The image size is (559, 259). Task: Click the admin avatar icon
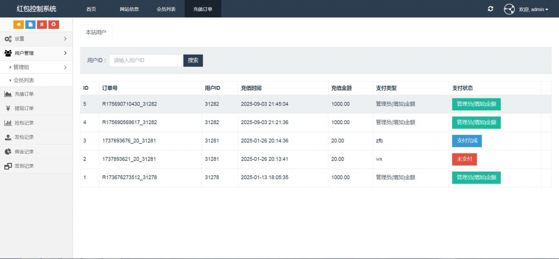pyautogui.click(x=509, y=9)
